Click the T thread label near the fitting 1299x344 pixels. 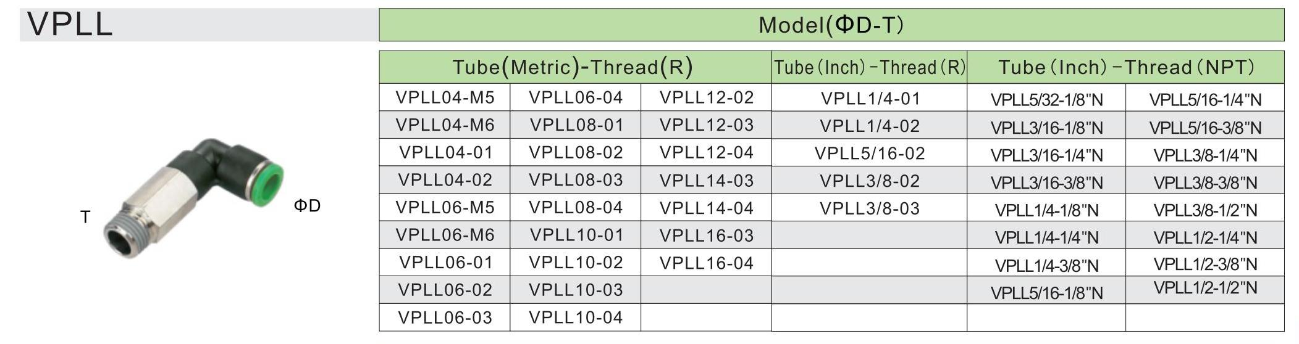(85, 217)
